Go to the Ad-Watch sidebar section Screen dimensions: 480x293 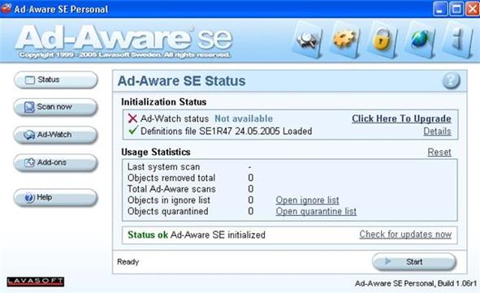[56, 135]
